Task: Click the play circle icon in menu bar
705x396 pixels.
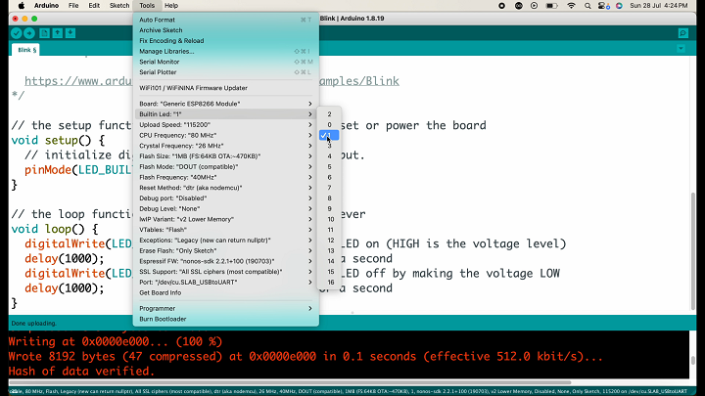Action: (x=534, y=6)
